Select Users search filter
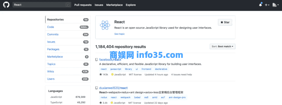The image size is (282, 105). [68, 79]
